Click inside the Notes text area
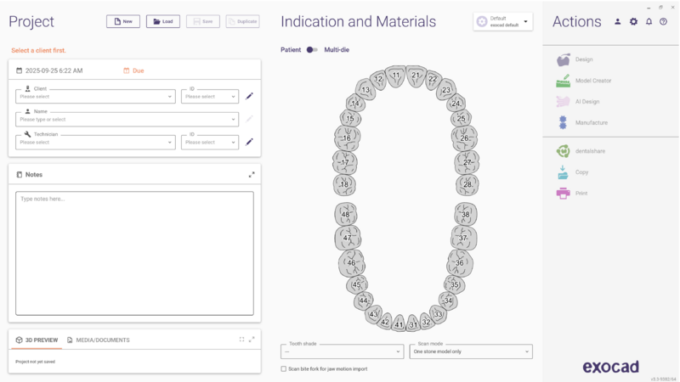680x382 pixels. [x=134, y=253]
